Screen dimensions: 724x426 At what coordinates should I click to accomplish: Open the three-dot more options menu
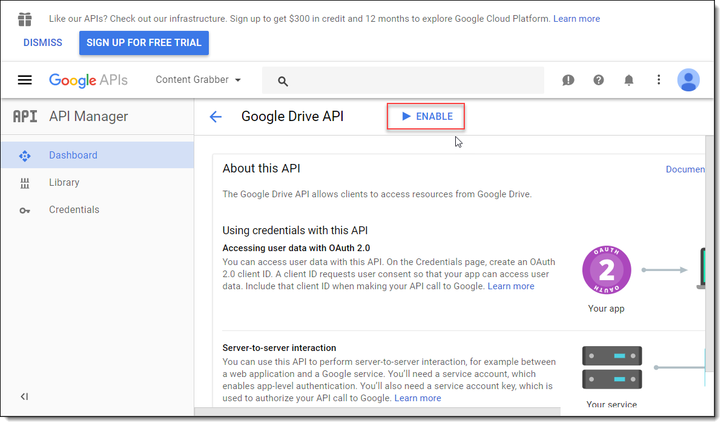point(659,80)
